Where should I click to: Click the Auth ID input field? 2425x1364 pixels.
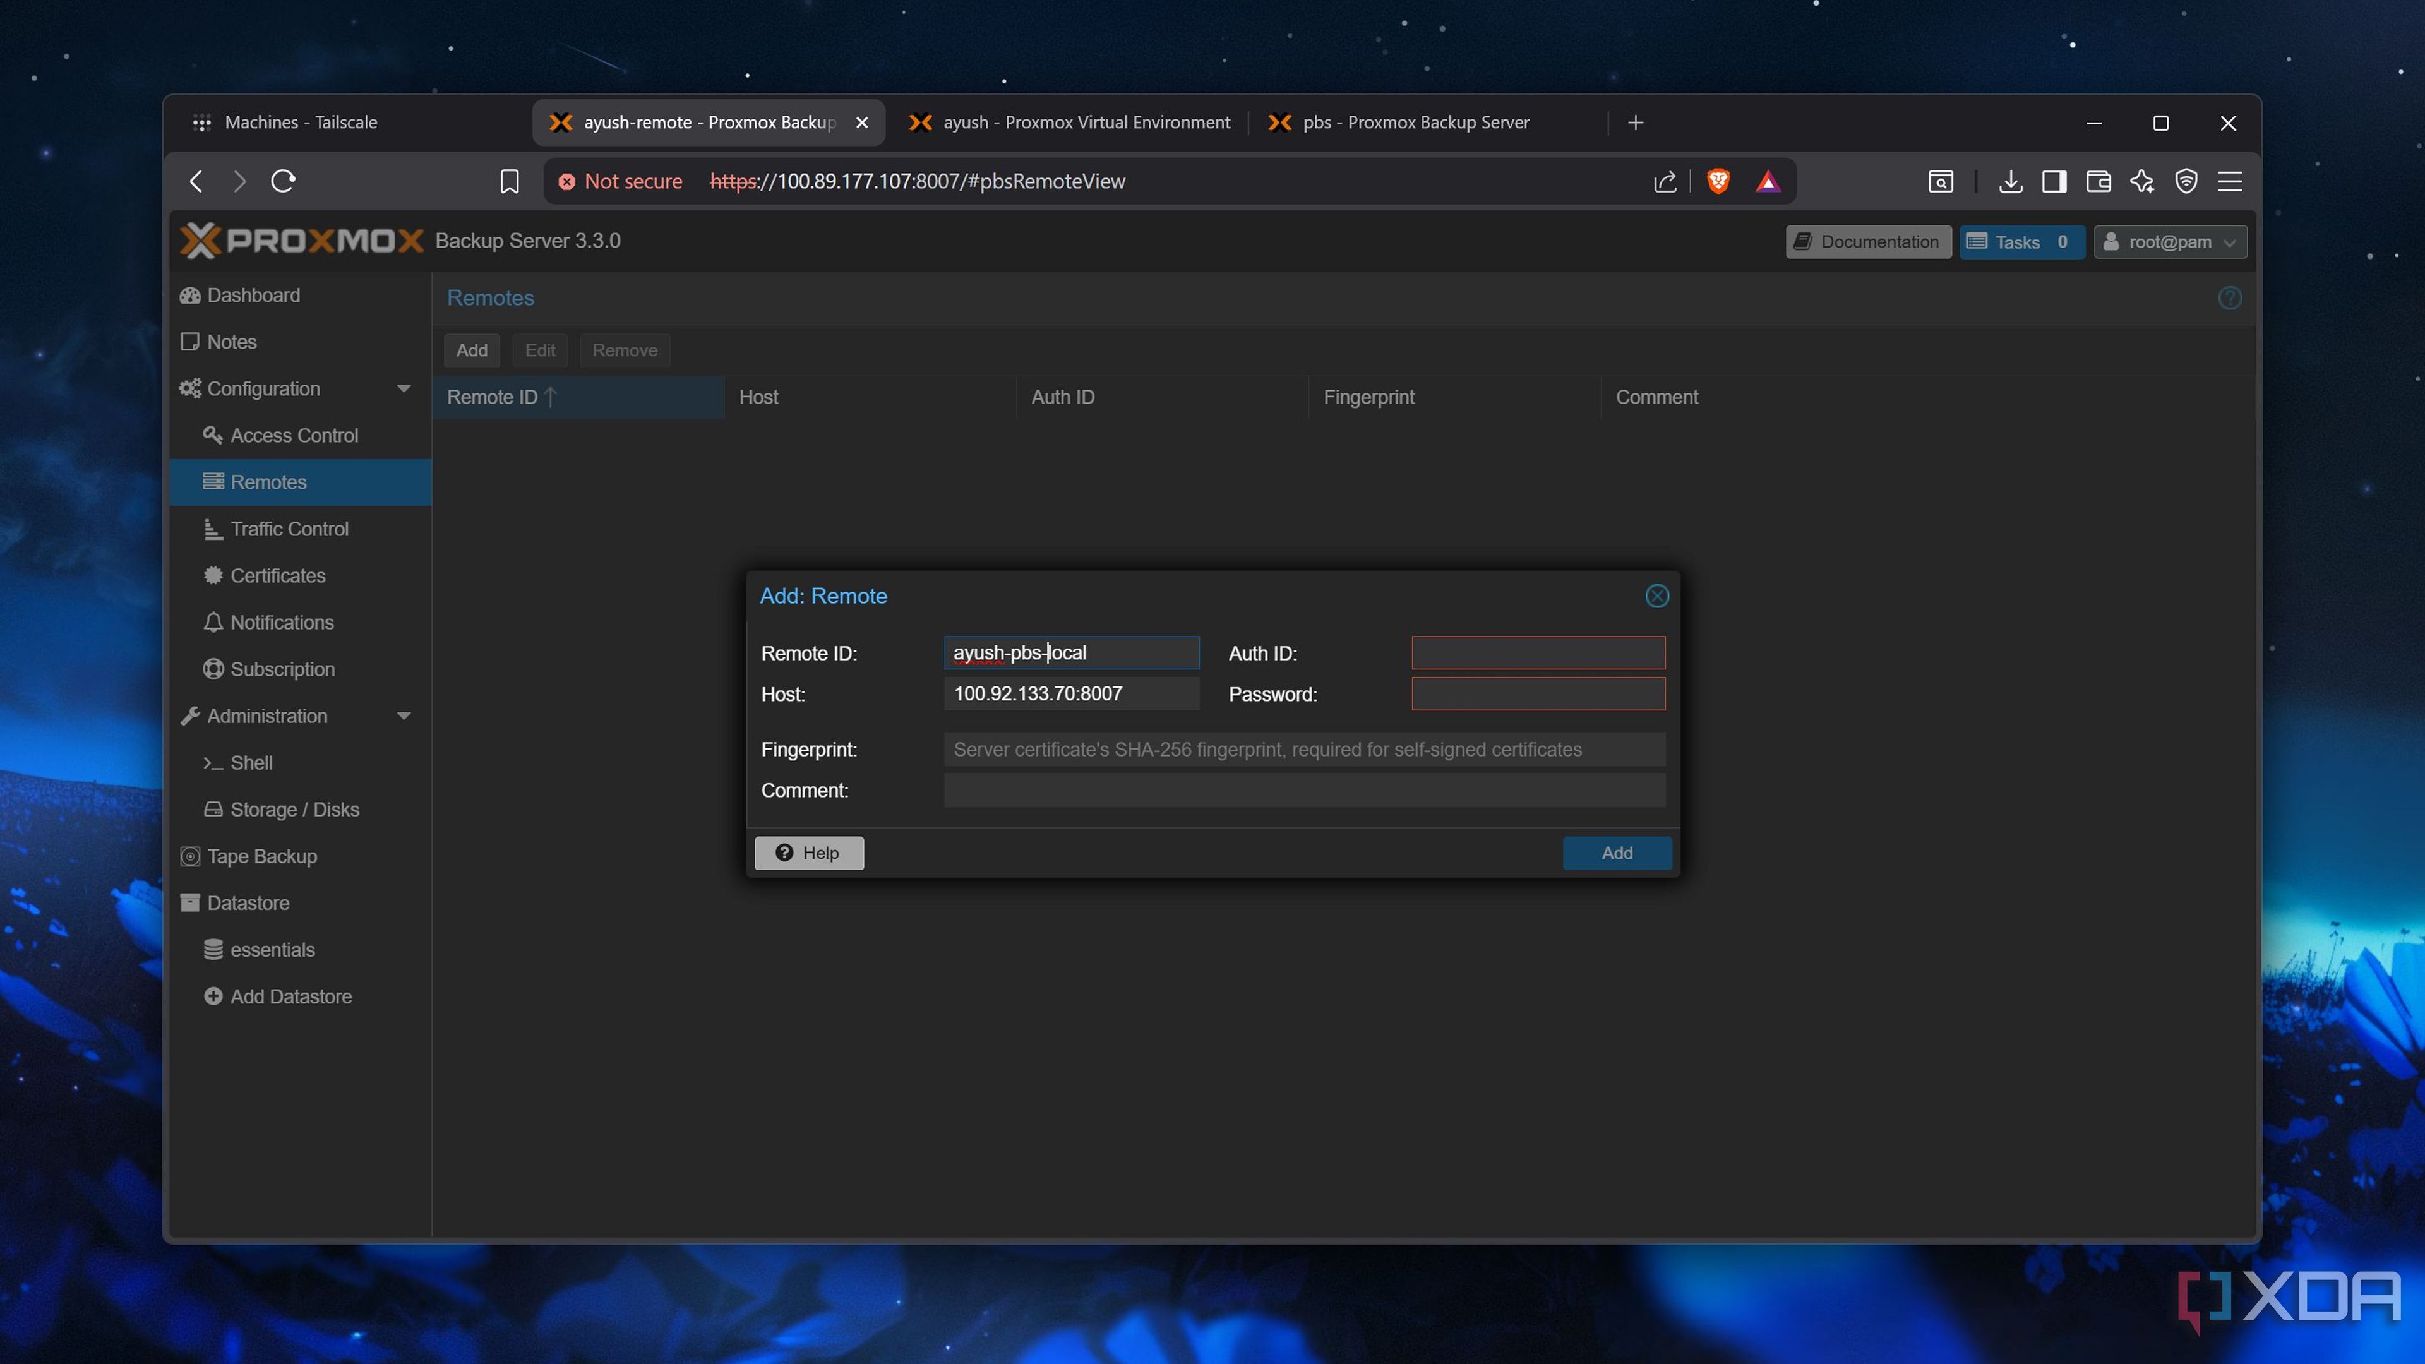point(1537,654)
